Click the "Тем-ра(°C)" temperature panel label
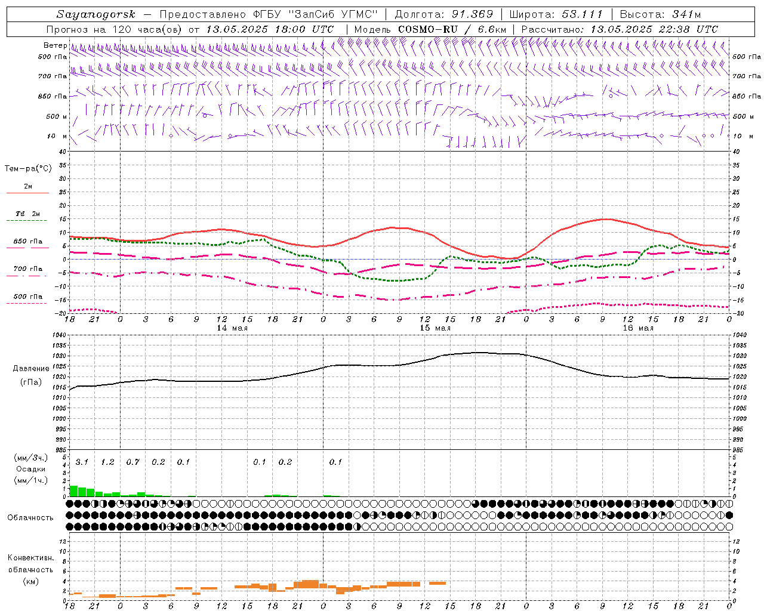764x611 pixels. pos(28,169)
